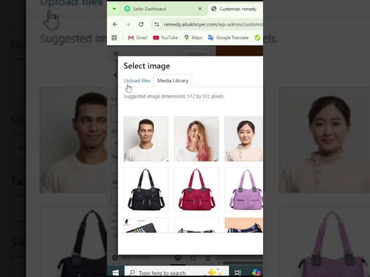Open the YouTube bookmark
The height and width of the screenshot is (277, 370).
point(165,38)
